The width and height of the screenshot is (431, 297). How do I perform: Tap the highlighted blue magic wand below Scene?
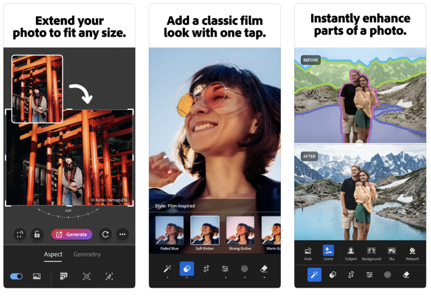point(314,274)
